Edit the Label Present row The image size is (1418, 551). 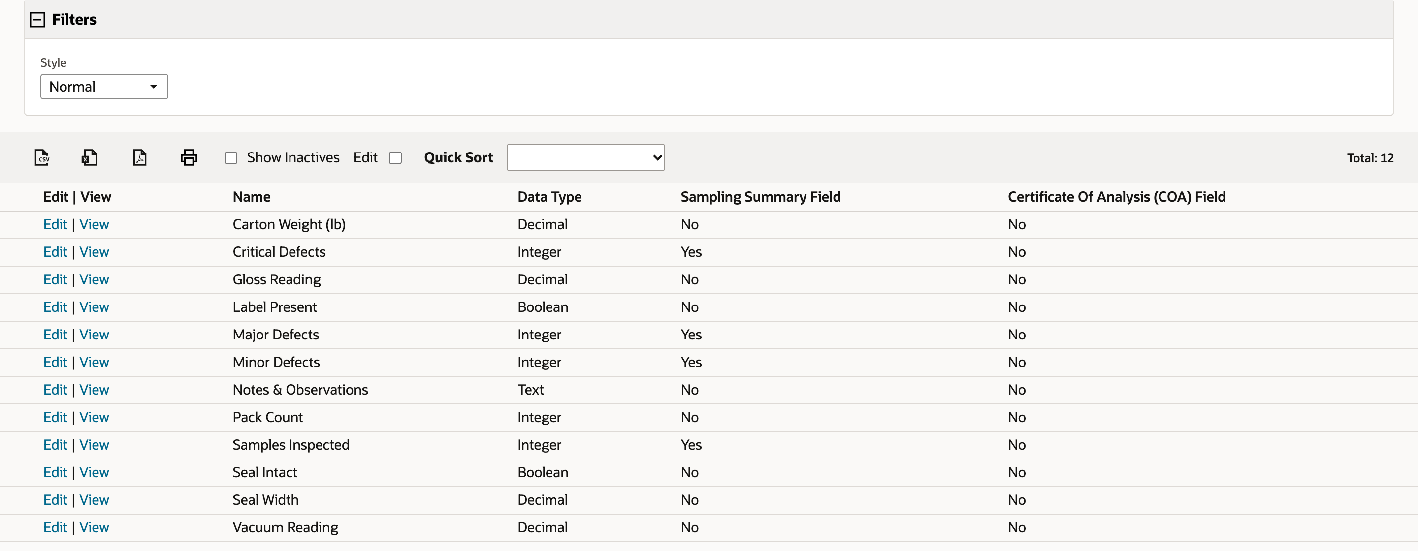coord(55,307)
